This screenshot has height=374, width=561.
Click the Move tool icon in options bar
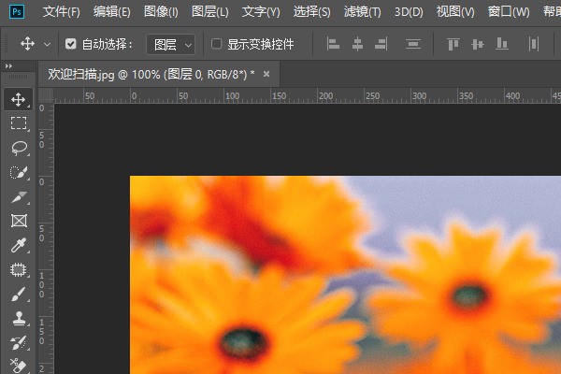pos(27,44)
